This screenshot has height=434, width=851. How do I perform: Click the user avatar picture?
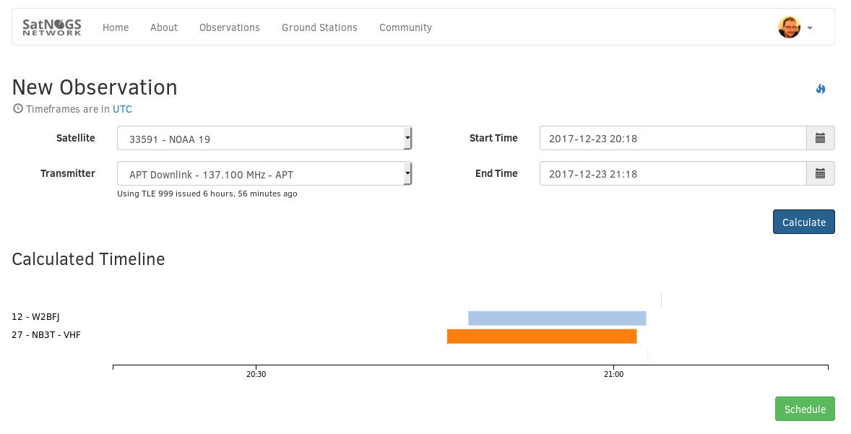[x=789, y=27]
